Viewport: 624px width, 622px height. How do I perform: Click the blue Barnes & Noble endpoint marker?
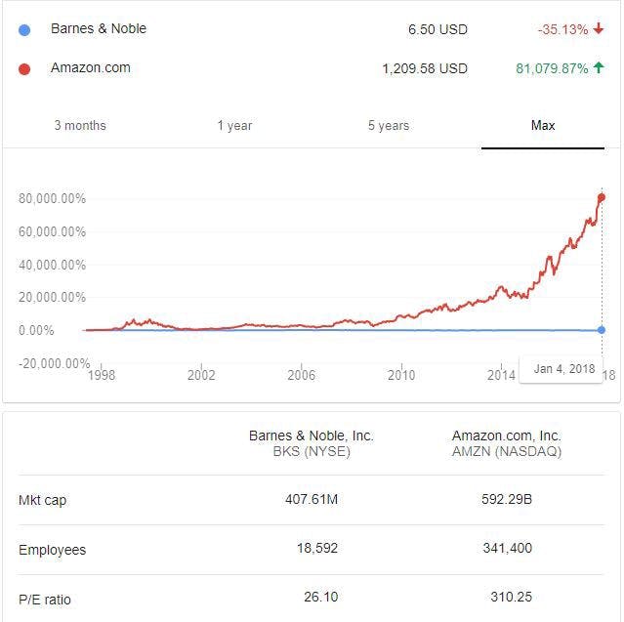[602, 330]
